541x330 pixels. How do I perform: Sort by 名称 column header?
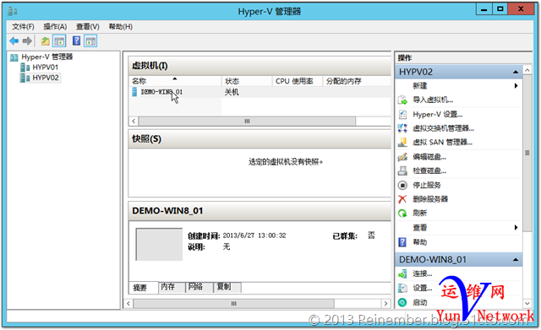(x=175, y=81)
